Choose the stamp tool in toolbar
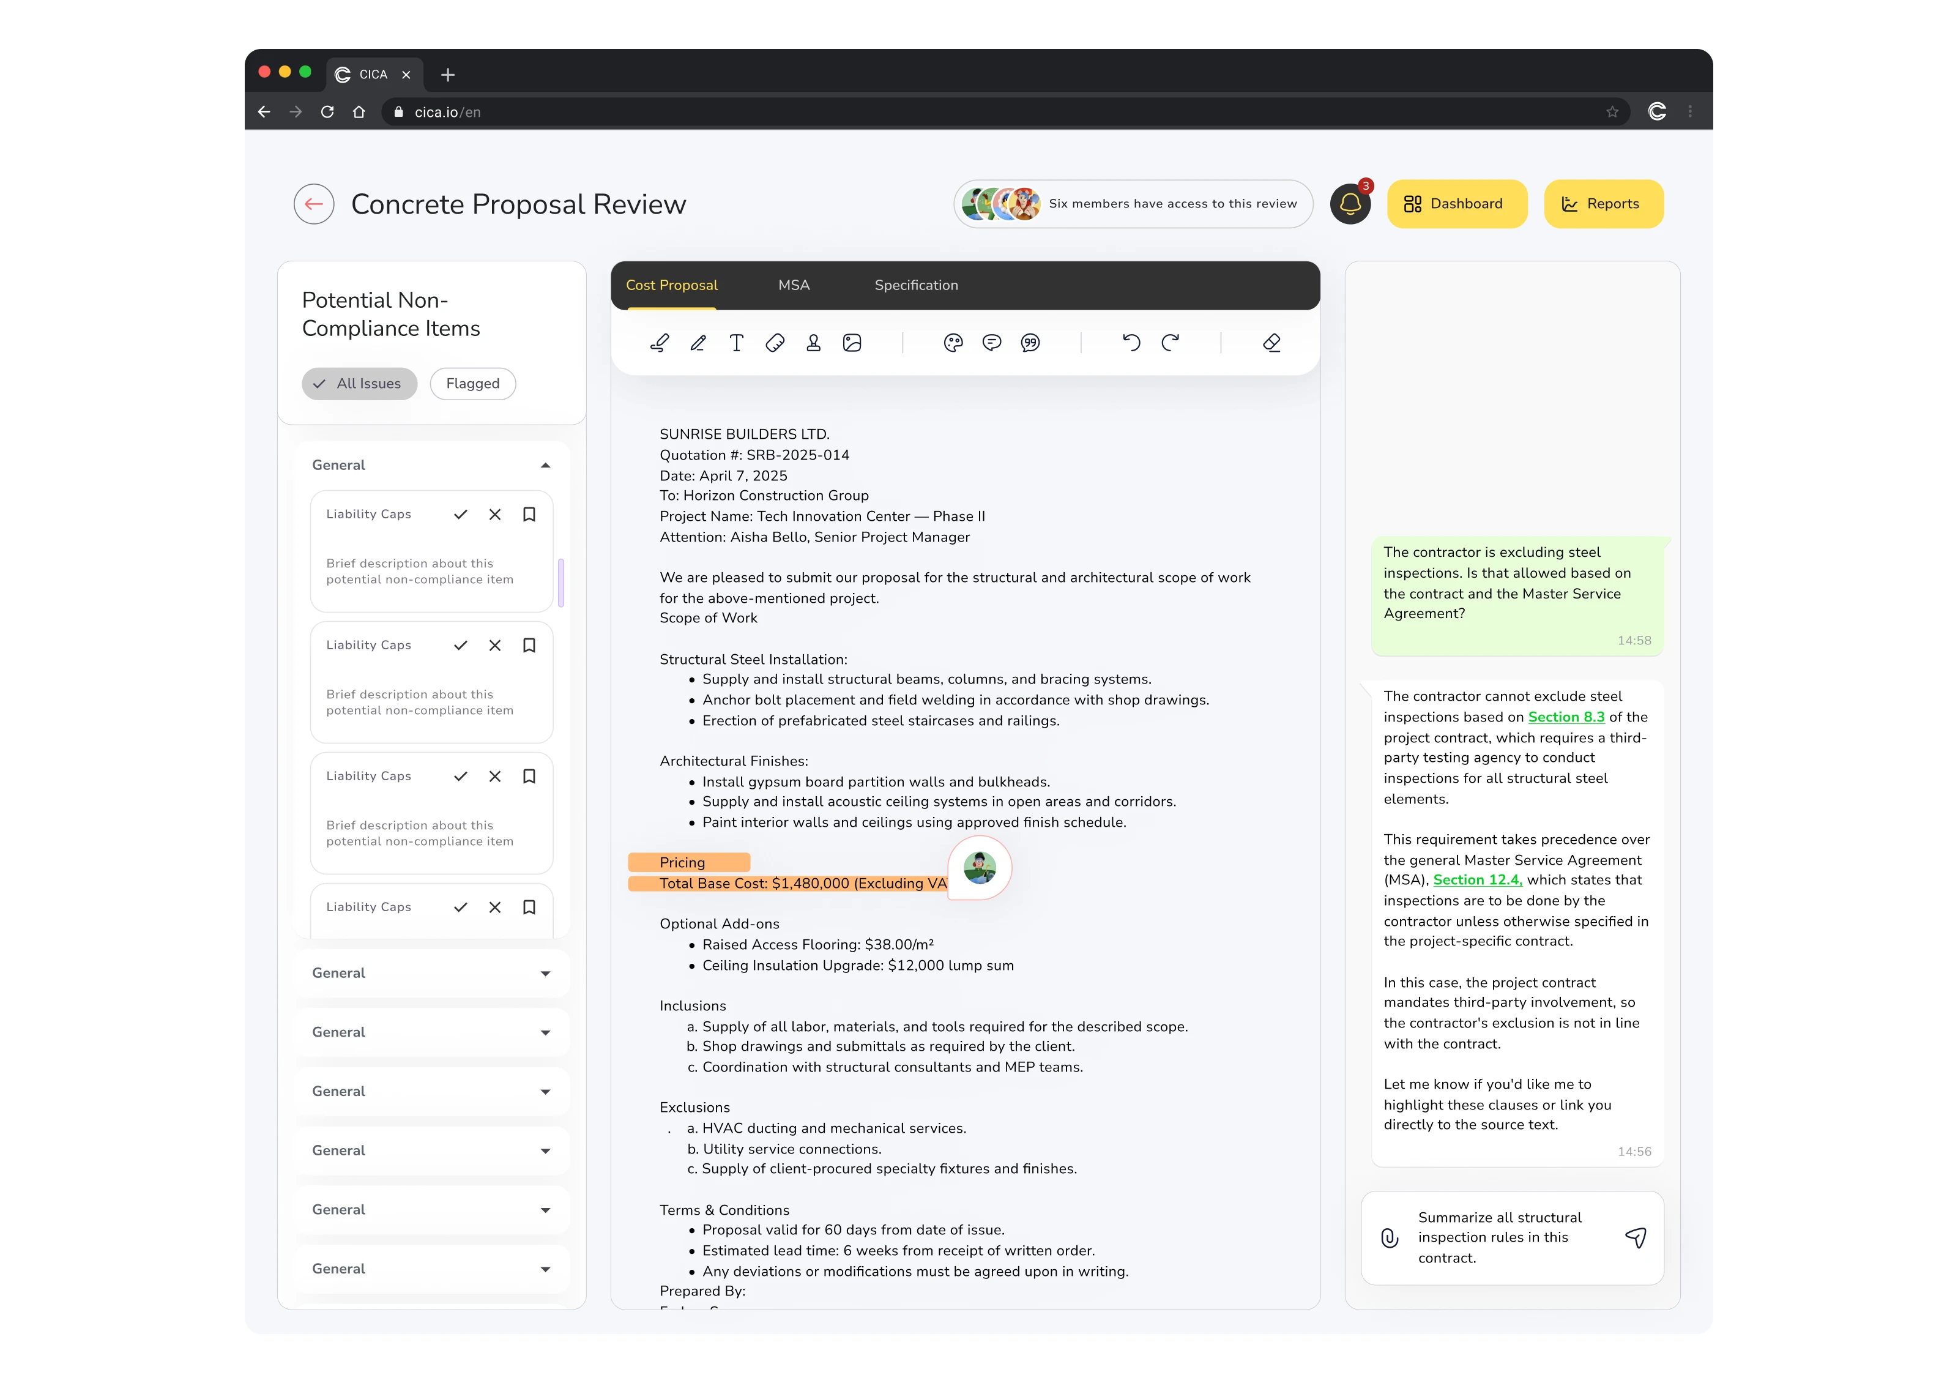The image size is (1958, 1383). point(814,343)
